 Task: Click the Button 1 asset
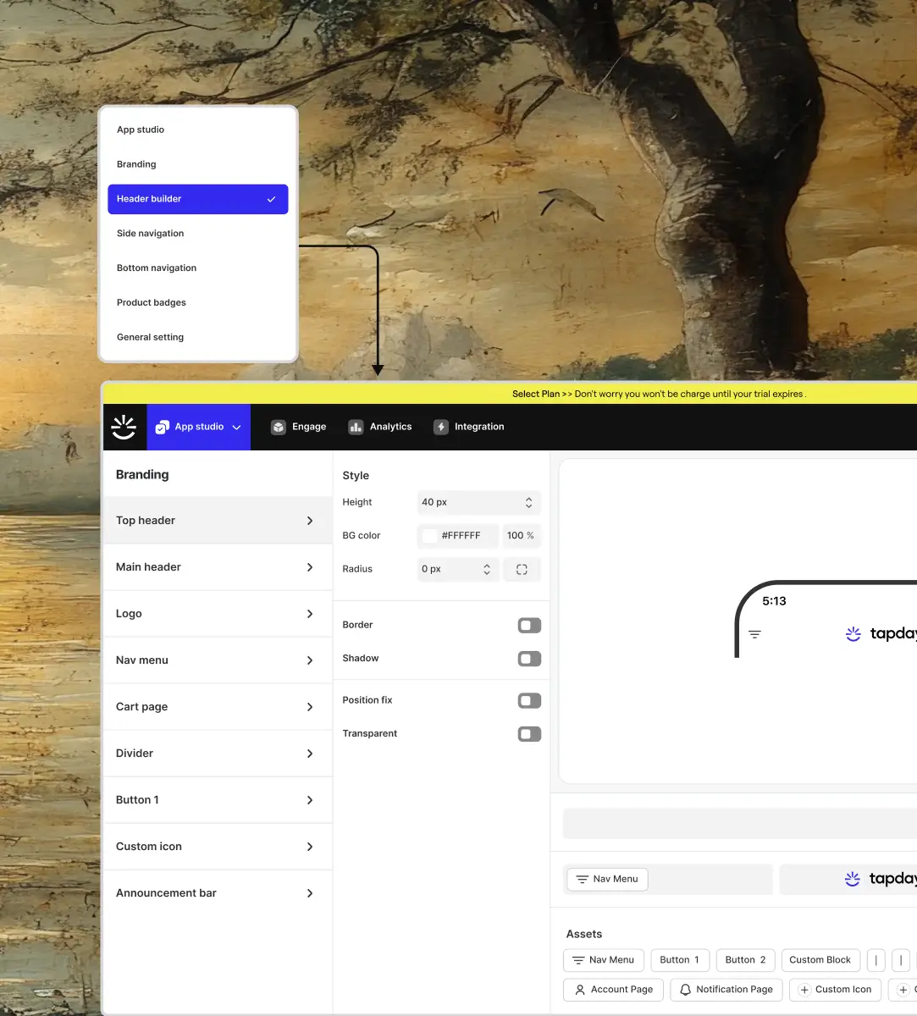coord(679,960)
